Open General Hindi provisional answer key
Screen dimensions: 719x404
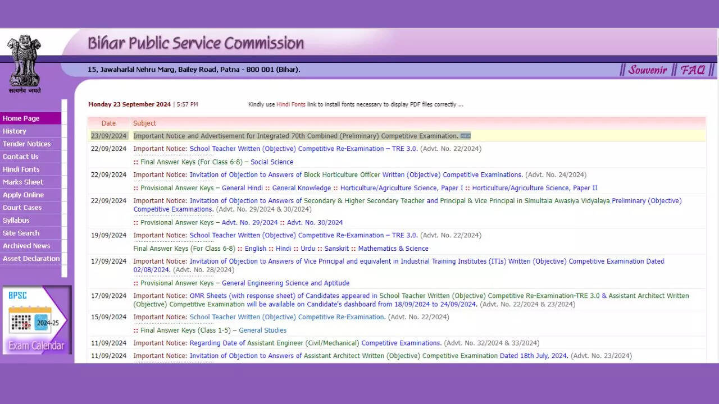(242, 188)
